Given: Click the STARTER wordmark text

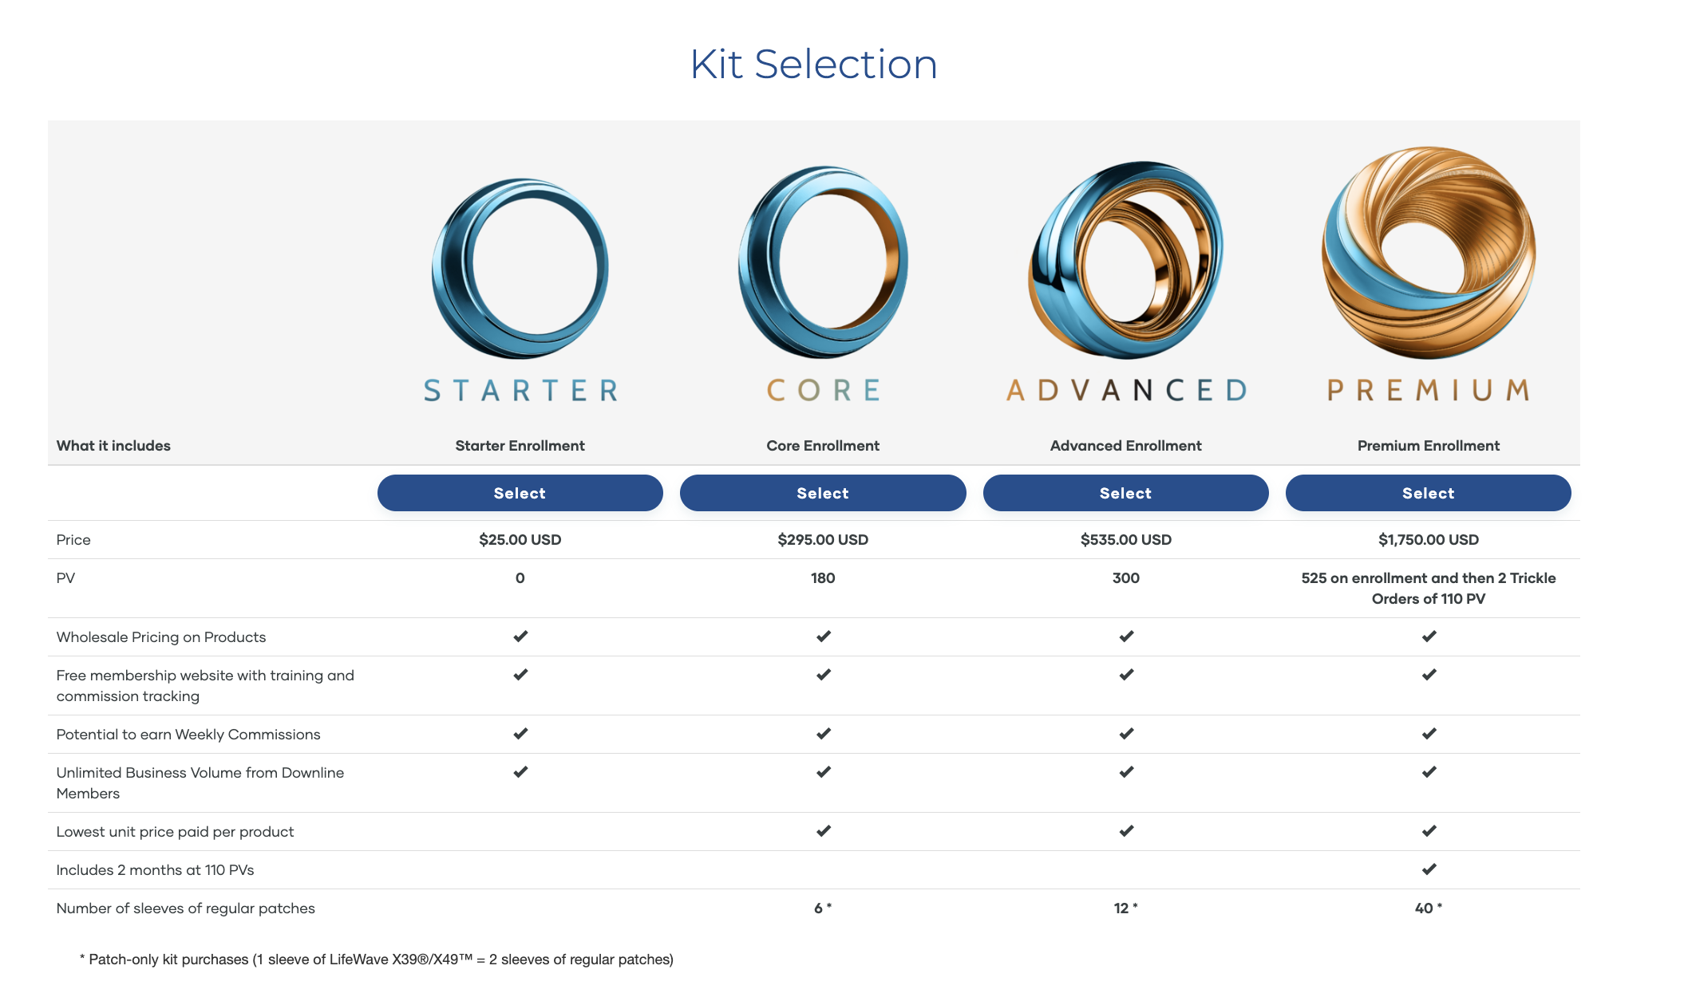Looking at the screenshot, I should click(x=520, y=391).
